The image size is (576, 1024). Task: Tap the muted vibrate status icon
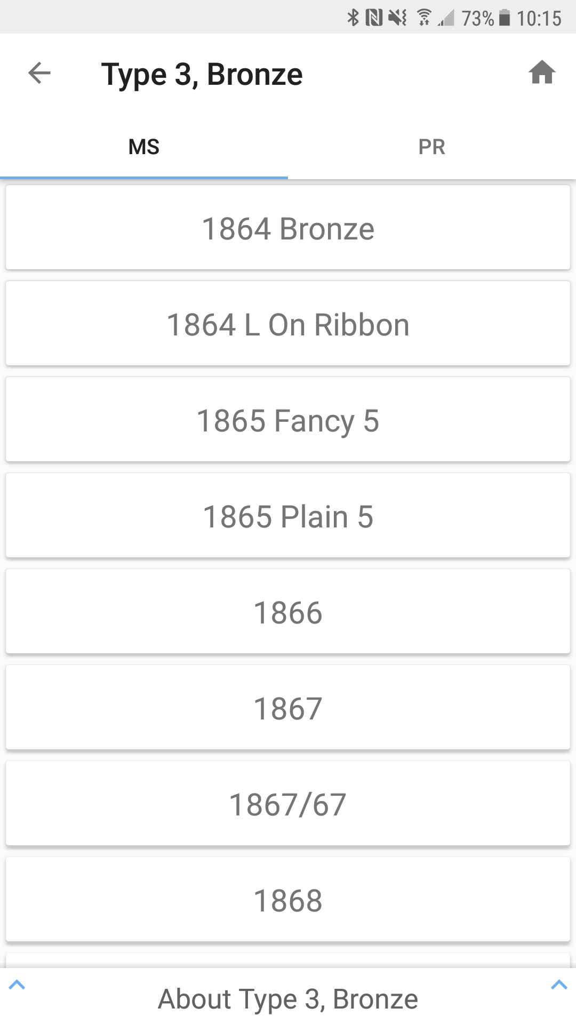coord(397,18)
